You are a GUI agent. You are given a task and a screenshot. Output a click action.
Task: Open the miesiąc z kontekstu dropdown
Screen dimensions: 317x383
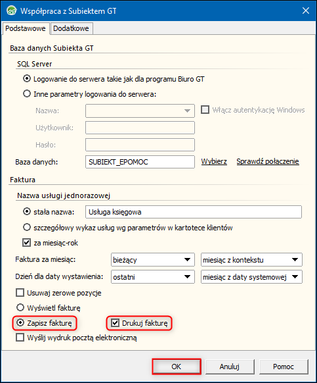(251, 260)
